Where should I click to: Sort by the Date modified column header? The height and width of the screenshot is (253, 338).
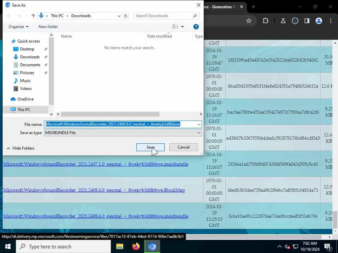click(x=159, y=36)
